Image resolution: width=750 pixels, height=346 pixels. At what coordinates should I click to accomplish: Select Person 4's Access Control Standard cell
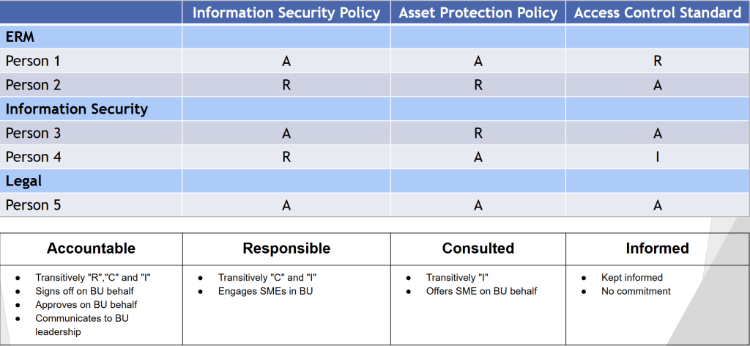point(657,157)
